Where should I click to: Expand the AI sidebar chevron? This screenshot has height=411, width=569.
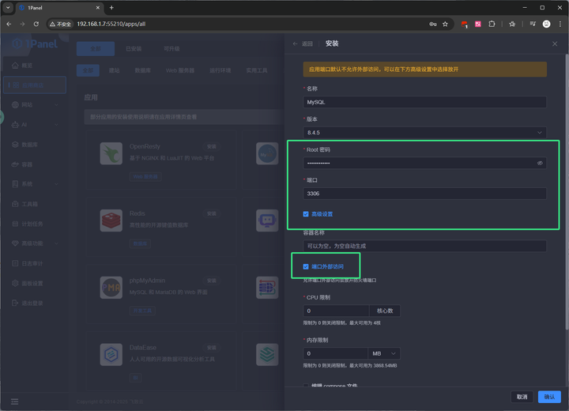coord(56,125)
